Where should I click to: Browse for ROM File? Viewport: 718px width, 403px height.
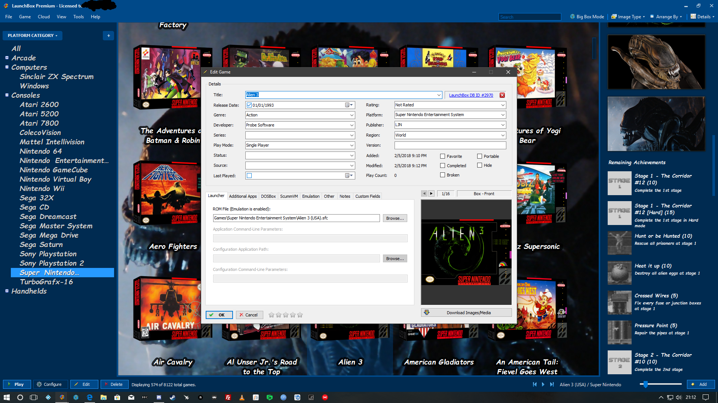point(395,218)
